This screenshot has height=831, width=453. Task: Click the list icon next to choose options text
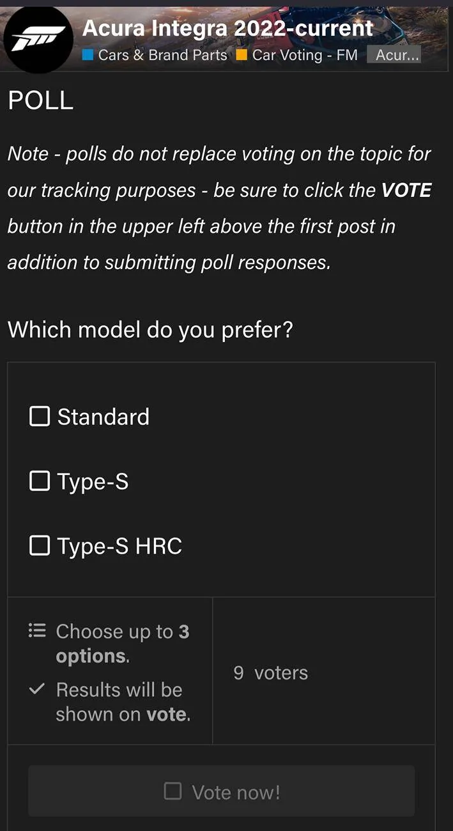37,630
